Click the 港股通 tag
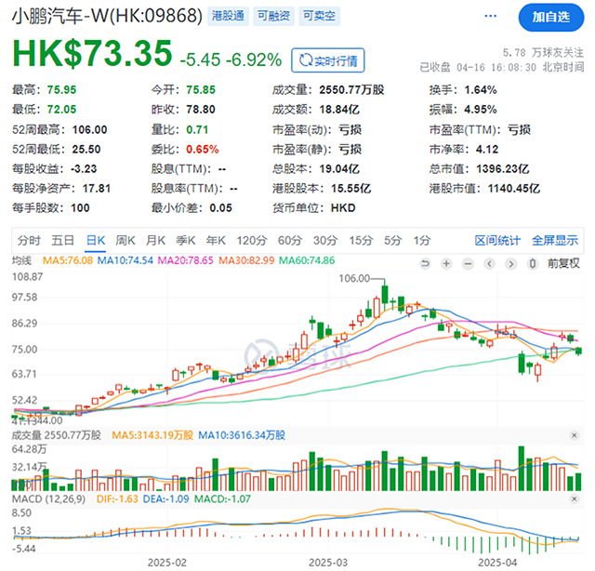The height and width of the screenshot is (571, 595). 228,16
